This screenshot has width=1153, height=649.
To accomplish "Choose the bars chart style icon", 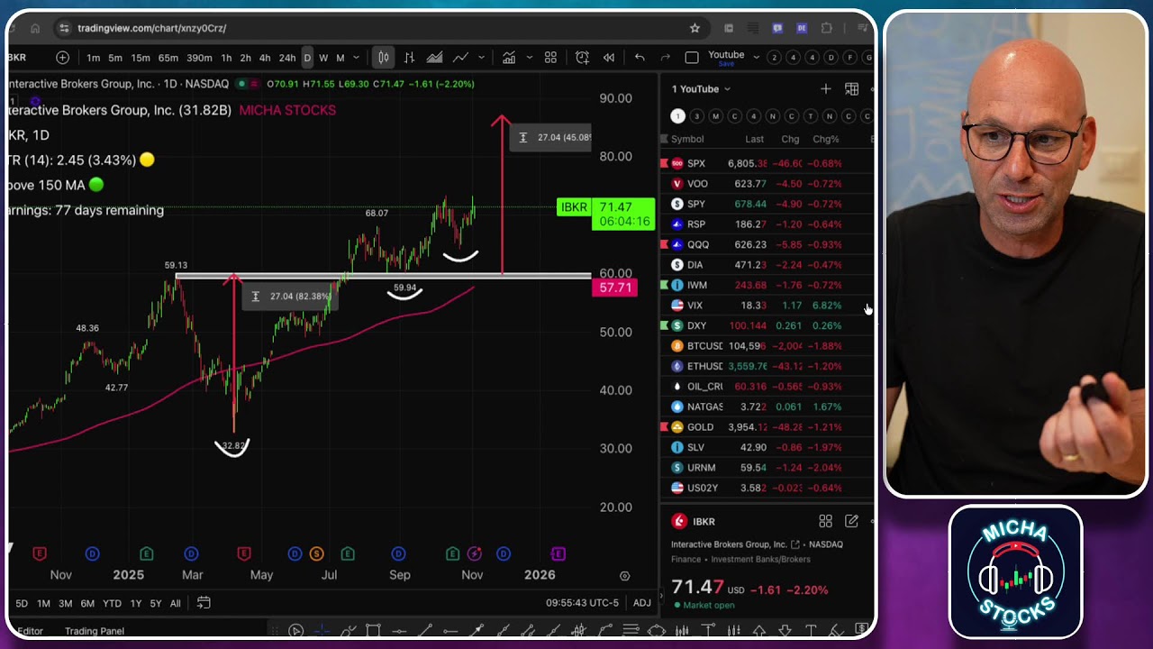I will click(x=409, y=58).
